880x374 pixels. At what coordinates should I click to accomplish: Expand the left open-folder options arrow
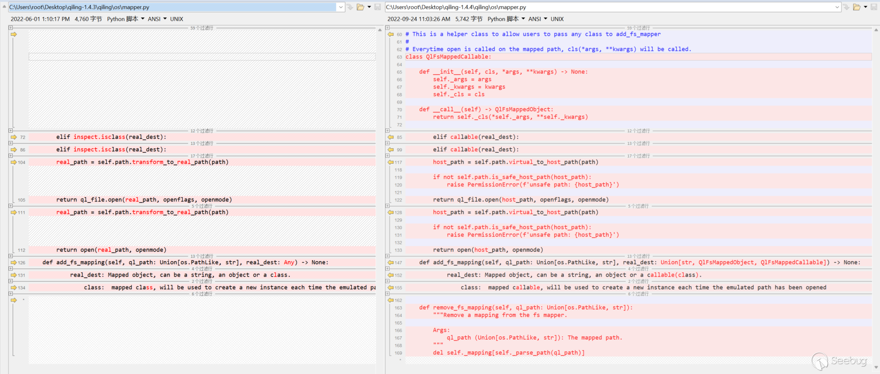tap(369, 7)
